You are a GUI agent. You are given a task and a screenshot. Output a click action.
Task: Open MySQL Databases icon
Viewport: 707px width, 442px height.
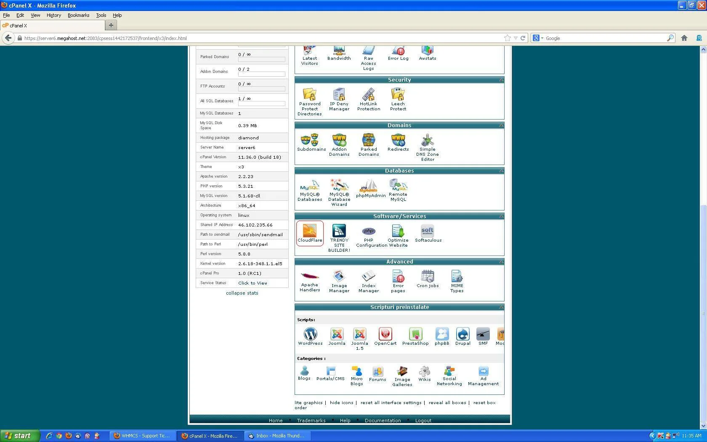coord(310,190)
